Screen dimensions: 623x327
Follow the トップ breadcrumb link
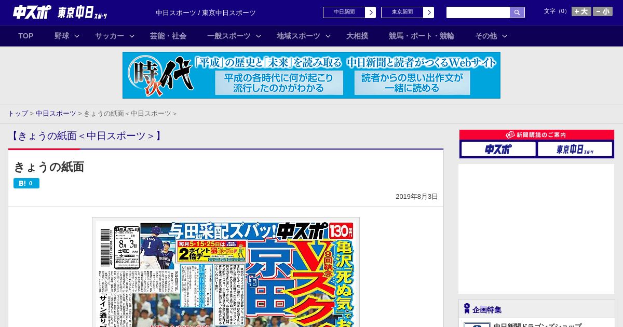[18, 114]
